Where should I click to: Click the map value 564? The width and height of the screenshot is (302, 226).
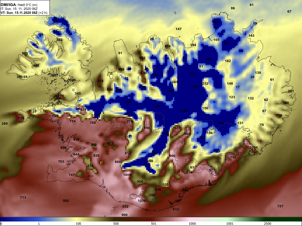pyautogui.click(x=100, y=81)
